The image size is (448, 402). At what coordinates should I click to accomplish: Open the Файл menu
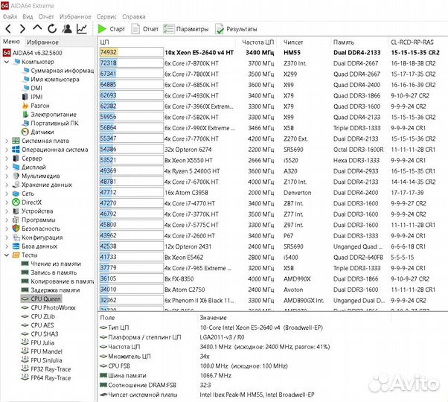pyautogui.click(x=10, y=16)
